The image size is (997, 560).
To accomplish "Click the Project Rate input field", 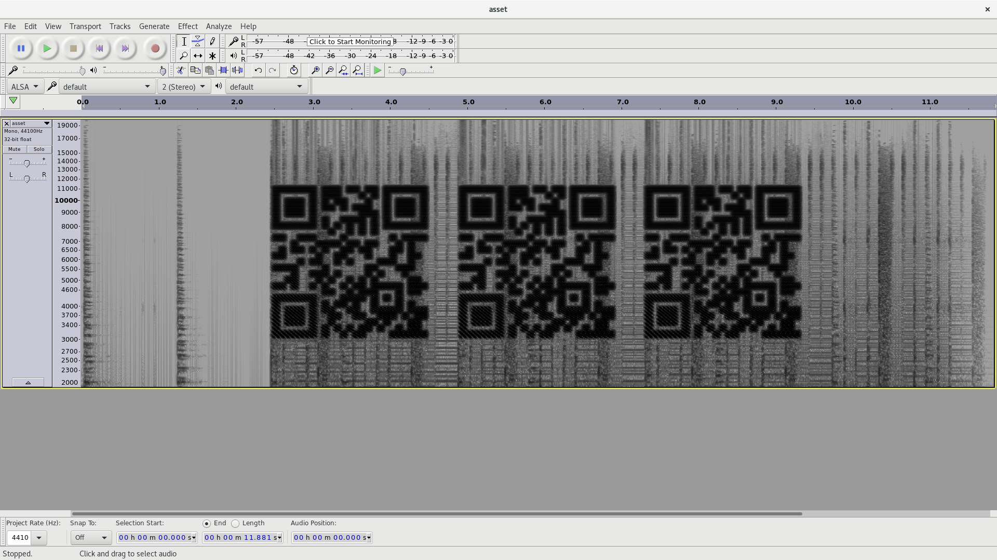I will coord(19,538).
